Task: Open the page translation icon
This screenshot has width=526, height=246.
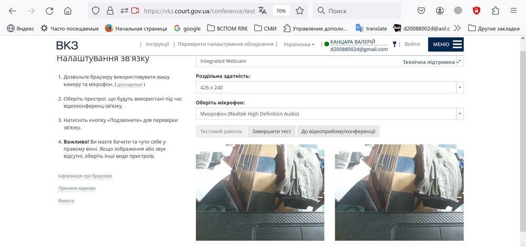Action: 262,11
